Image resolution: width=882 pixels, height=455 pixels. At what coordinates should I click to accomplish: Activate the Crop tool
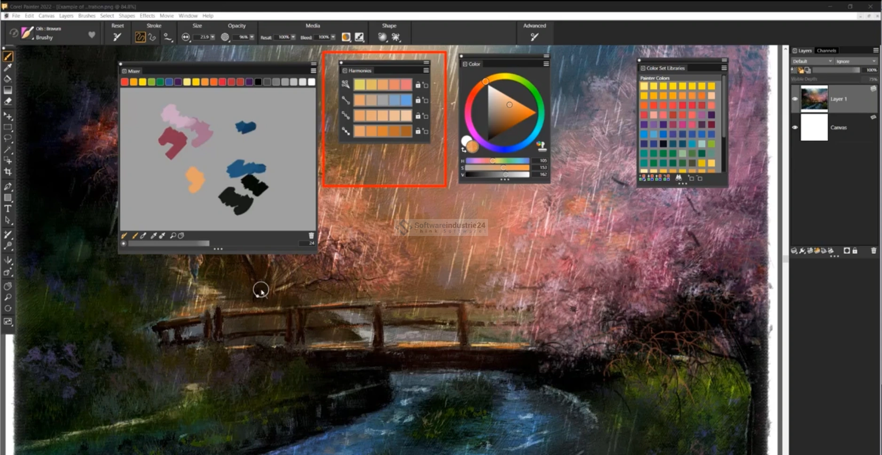[8, 172]
